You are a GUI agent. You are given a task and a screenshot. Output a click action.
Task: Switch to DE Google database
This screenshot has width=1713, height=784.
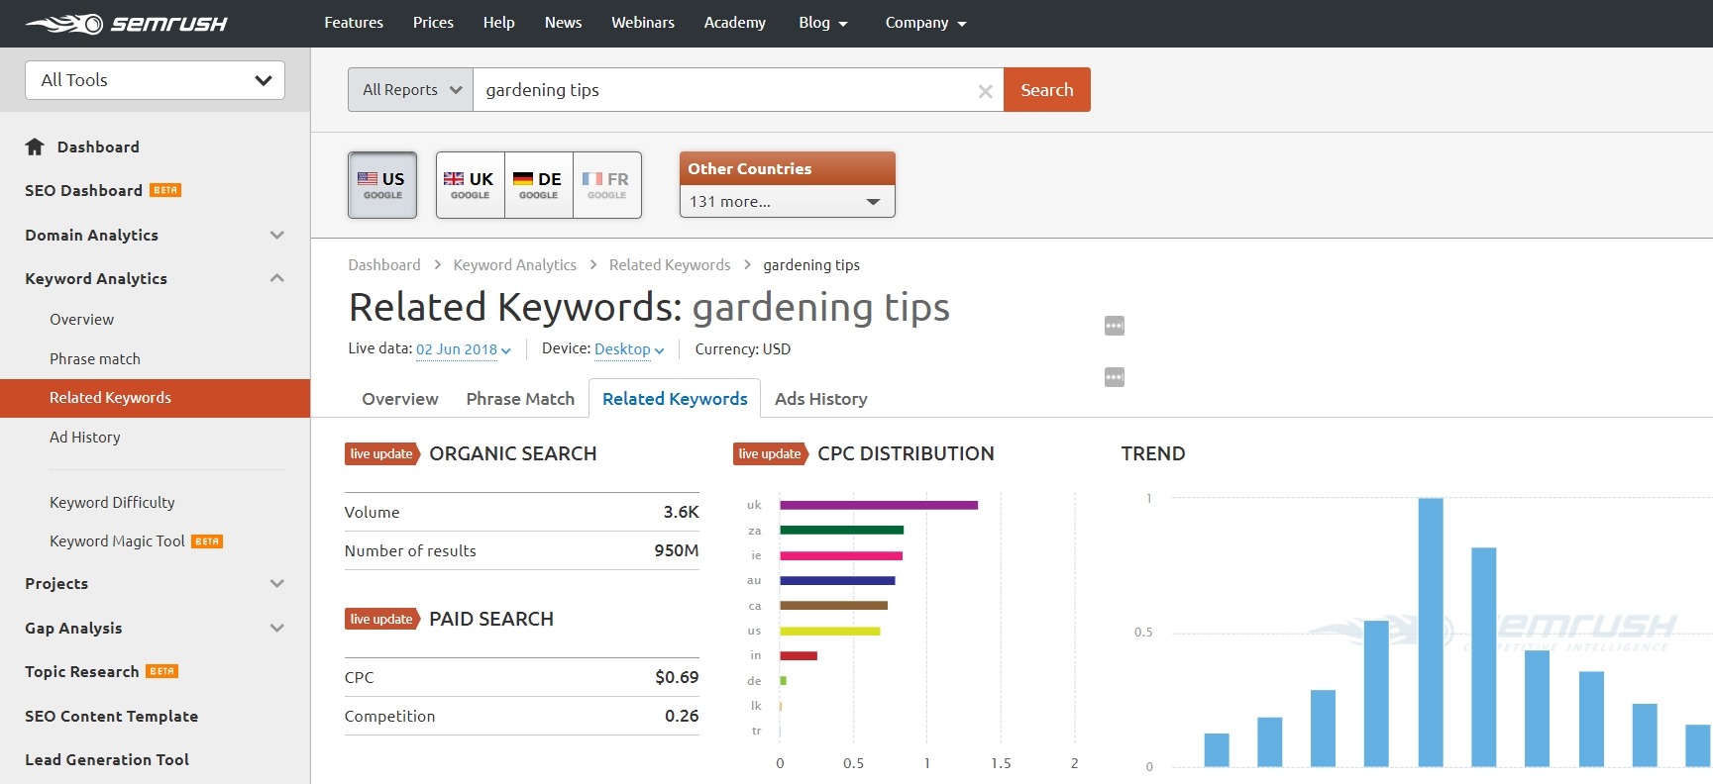[x=538, y=185]
